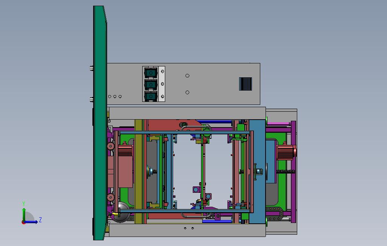Select the upper pink roller near green panel
Viewport: 387px width, 246px height.
(111, 146)
